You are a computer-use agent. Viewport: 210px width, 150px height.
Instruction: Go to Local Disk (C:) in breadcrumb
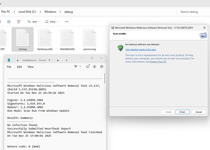pyautogui.click(x=27, y=12)
